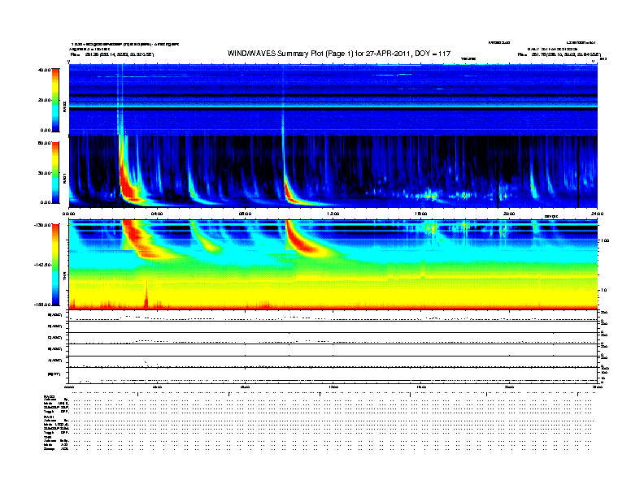
Task: Click the 30.00 label on RAD1 color scale
Action: [45, 173]
